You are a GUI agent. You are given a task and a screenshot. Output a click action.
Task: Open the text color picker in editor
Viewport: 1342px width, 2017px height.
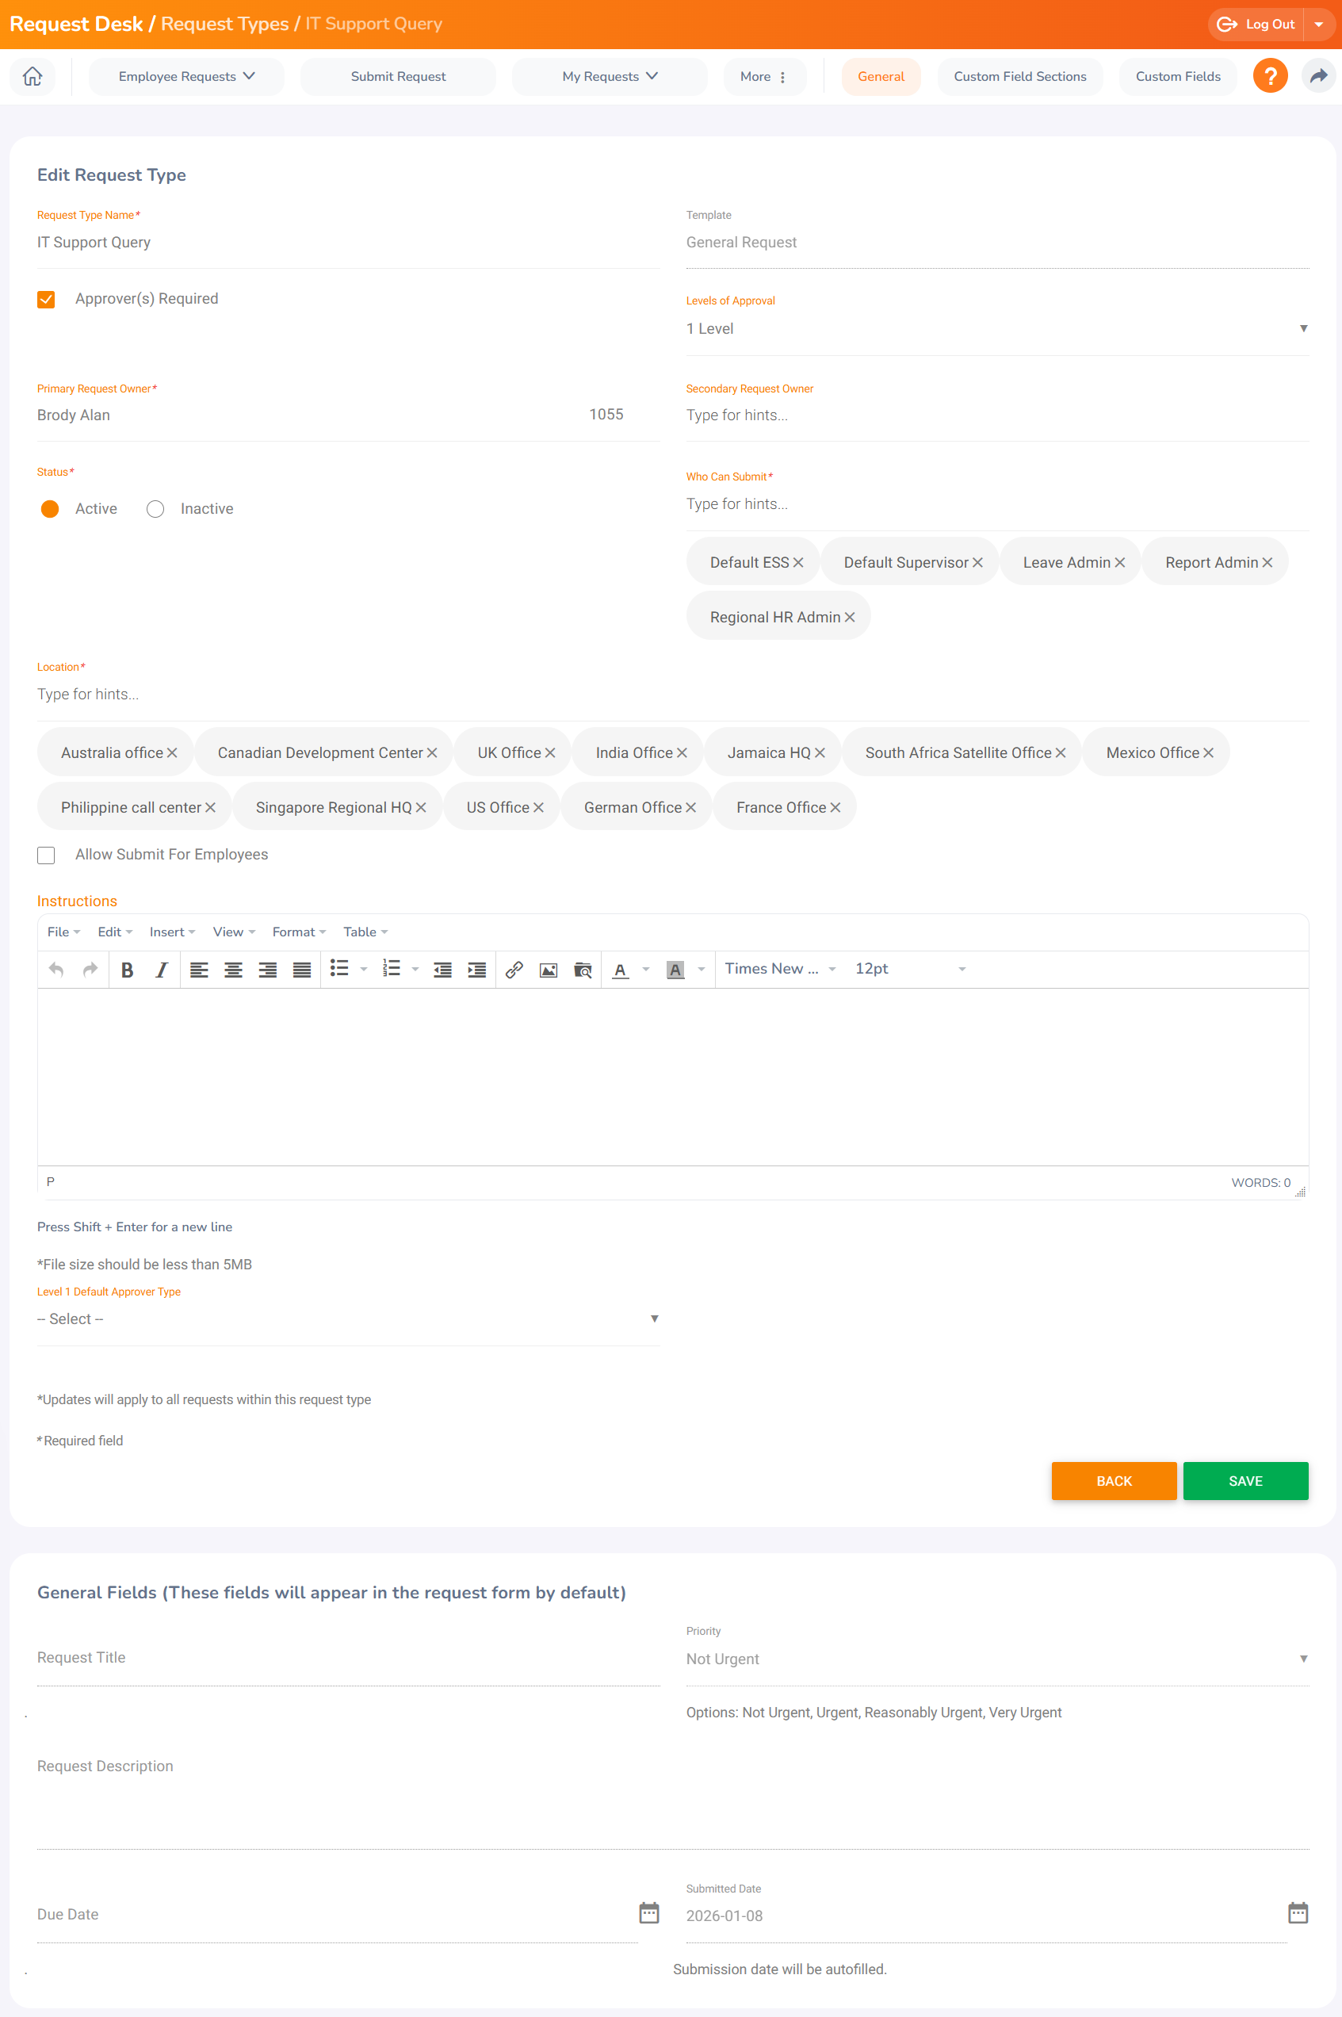tap(645, 969)
